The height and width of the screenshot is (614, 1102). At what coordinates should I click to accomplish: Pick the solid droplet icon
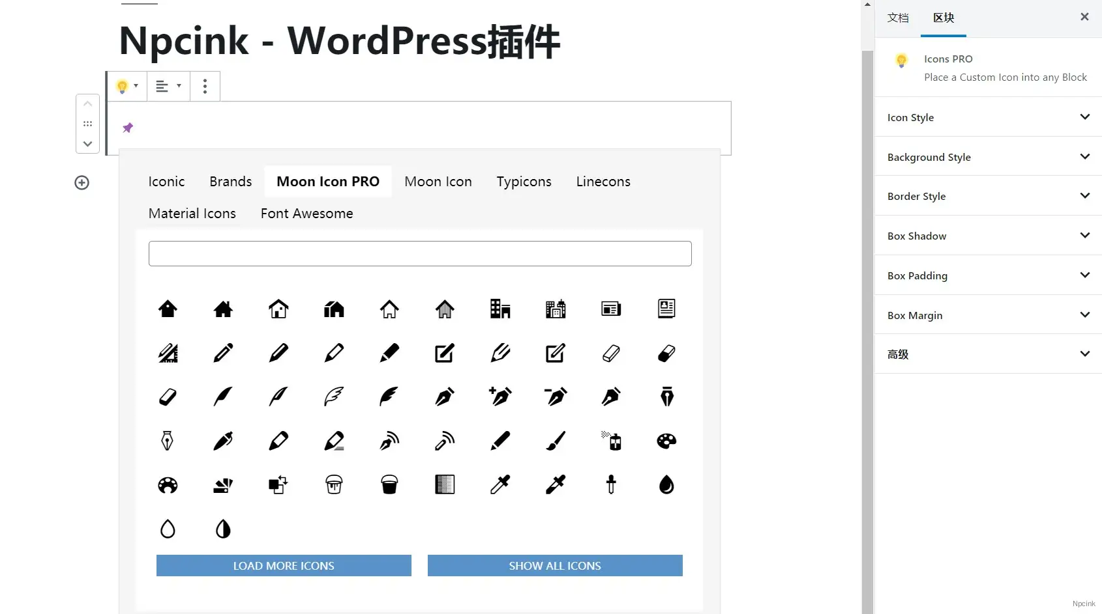666,484
